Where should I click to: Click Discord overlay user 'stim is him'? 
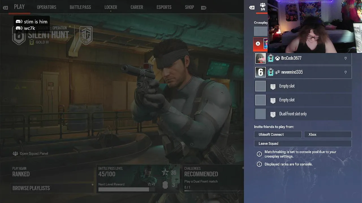tap(32, 22)
